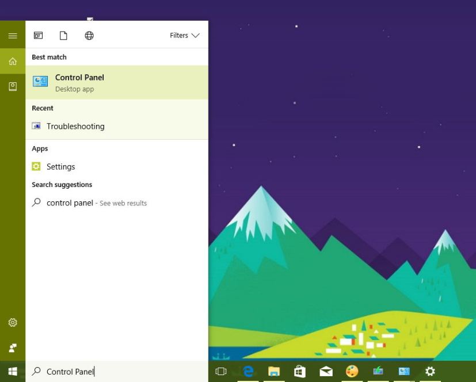
Task: Click the Windows Start button
Action: click(x=13, y=372)
